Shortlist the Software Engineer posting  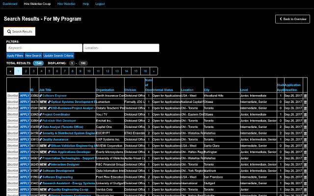[12, 96]
